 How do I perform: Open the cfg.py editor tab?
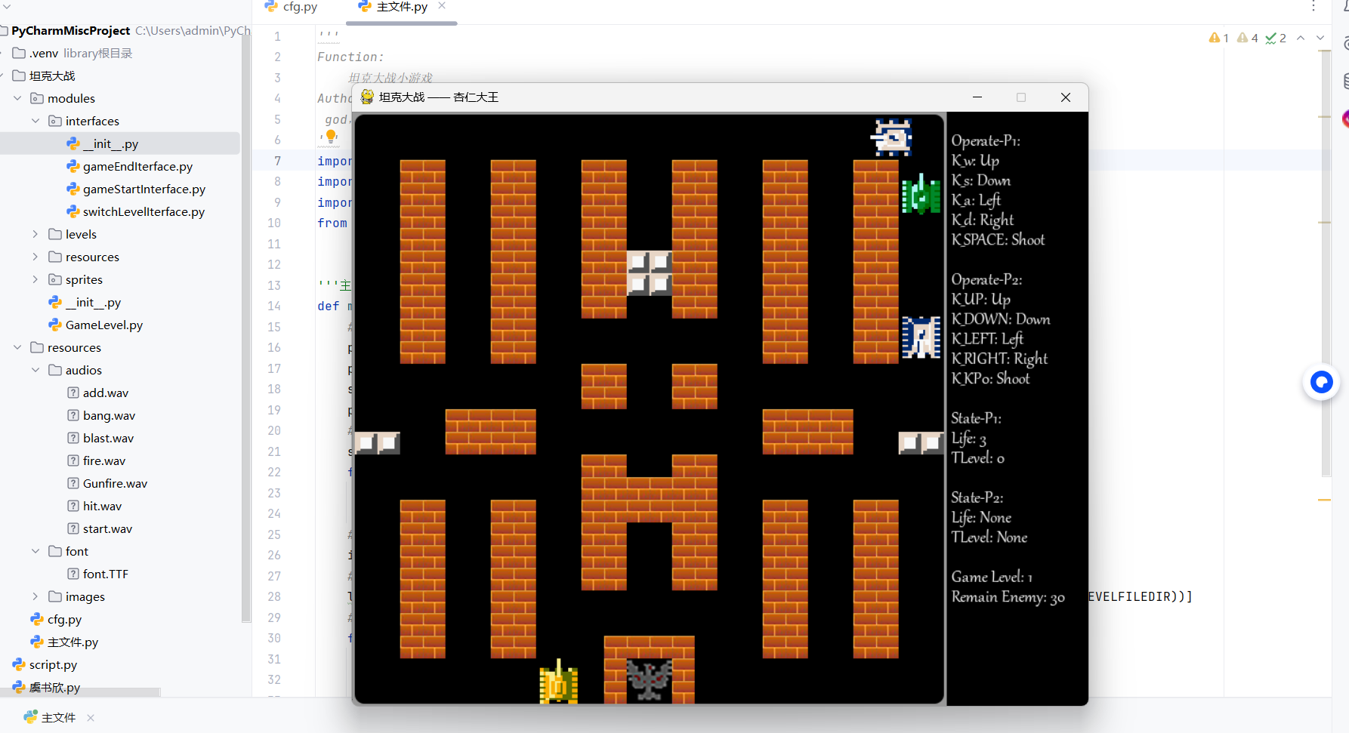click(x=291, y=7)
